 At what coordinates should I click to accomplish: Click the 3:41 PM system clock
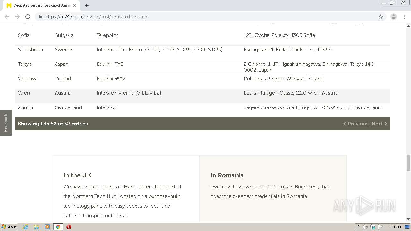point(395,227)
